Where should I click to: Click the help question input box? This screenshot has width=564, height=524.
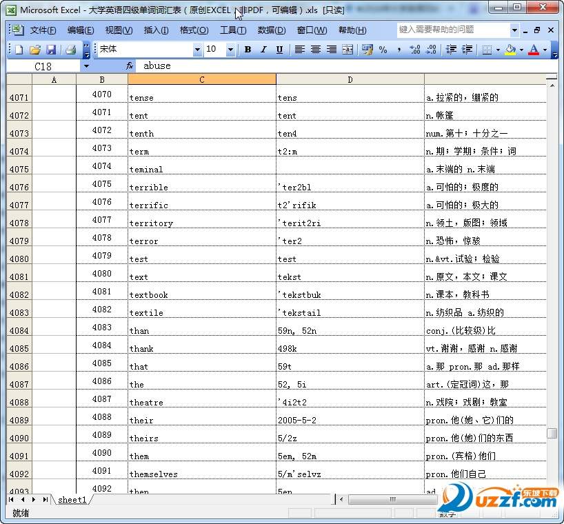(454, 30)
